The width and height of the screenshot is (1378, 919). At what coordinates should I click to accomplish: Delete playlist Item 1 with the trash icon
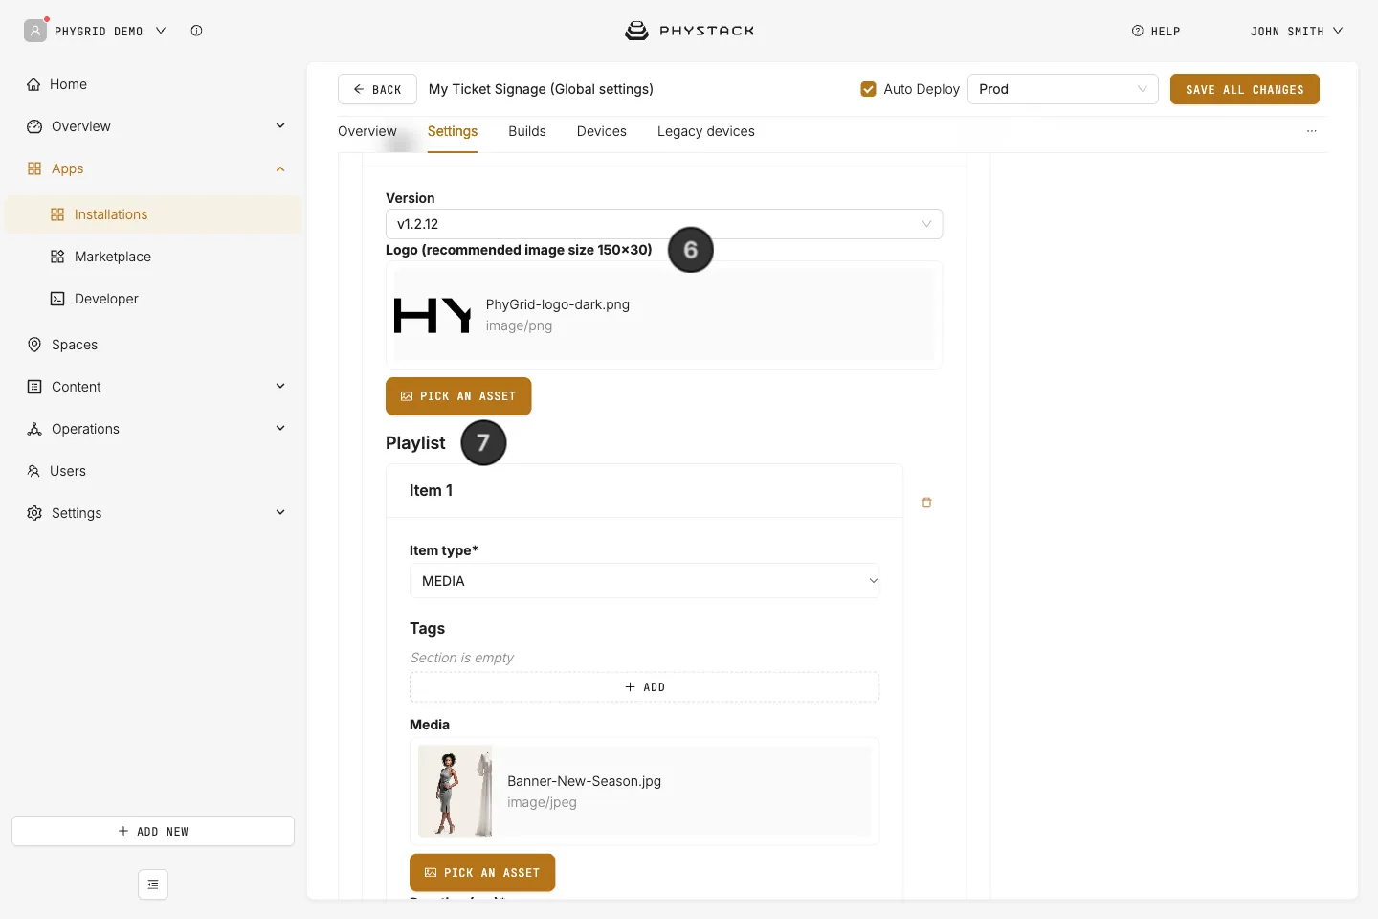[x=926, y=503]
